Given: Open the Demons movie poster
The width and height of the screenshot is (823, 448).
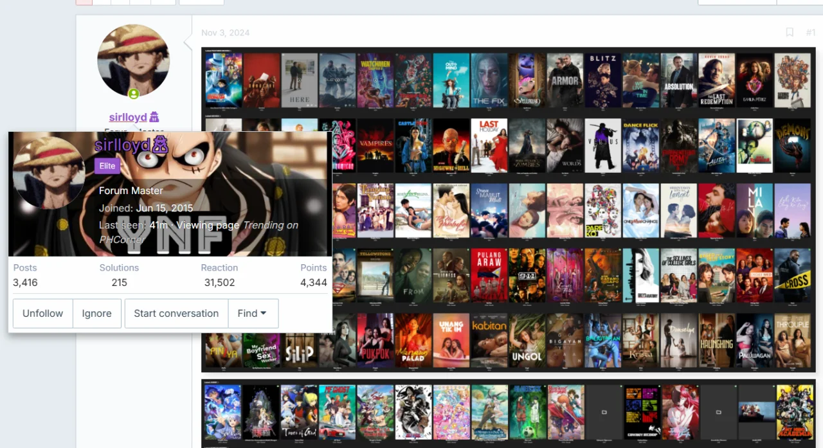Looking at the screenshot, I should [x=793, y=145].
